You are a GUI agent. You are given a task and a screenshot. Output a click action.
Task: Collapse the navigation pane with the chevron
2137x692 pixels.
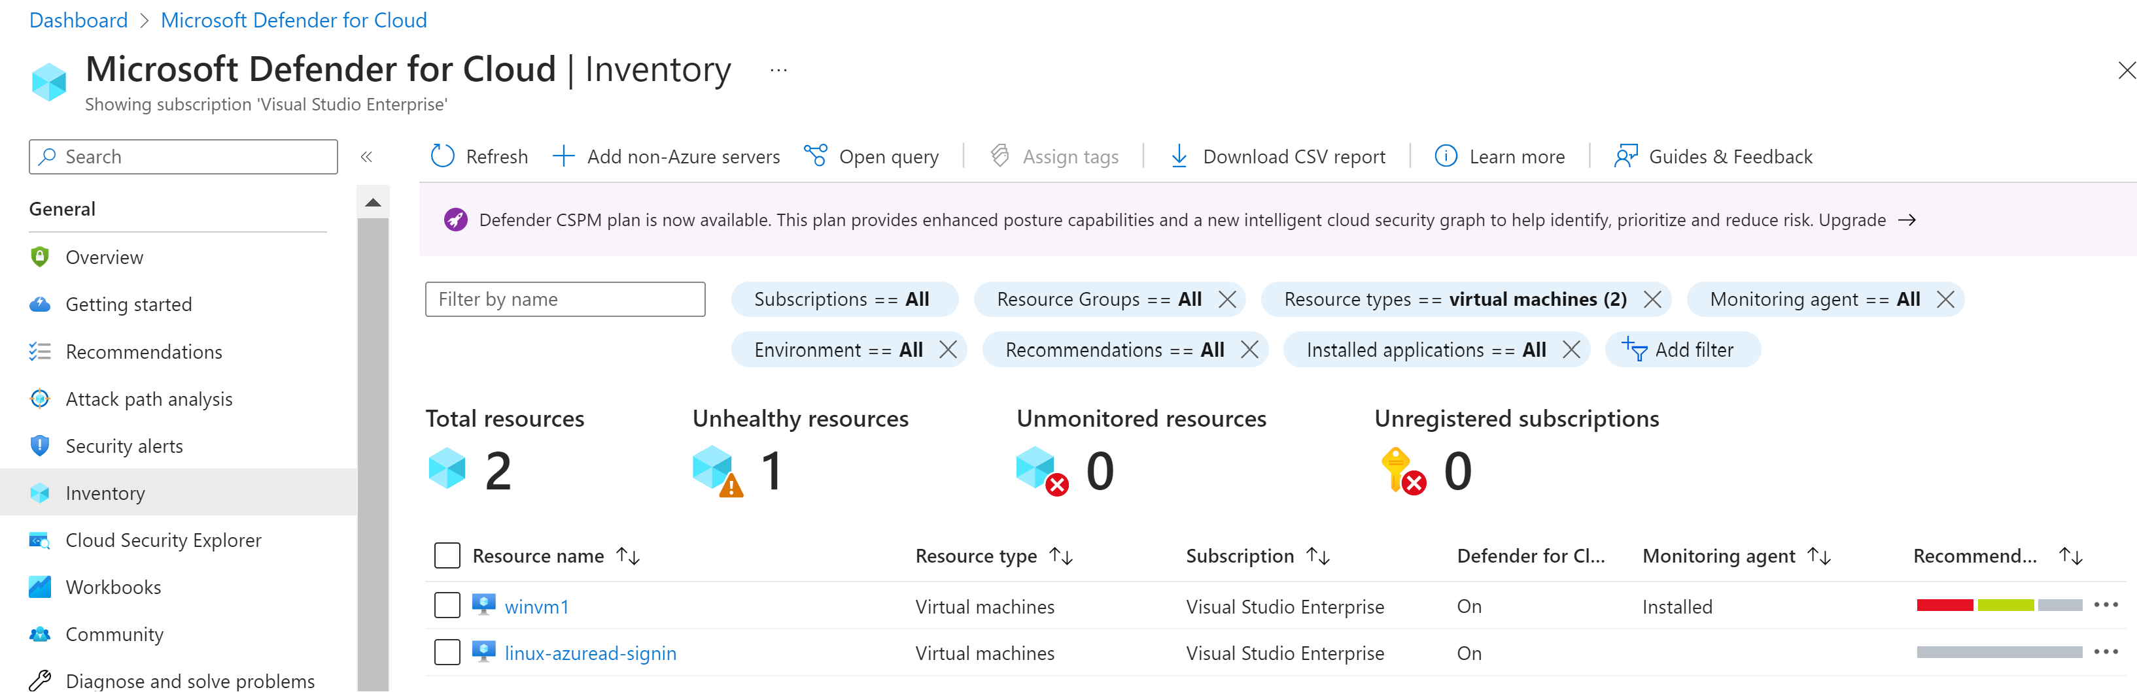click(x=366, y=156)
